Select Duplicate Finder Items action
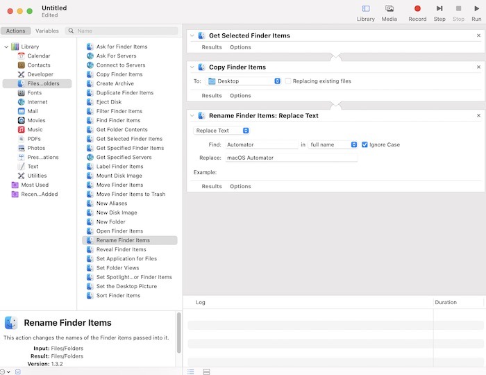This screenshot has width=486, height=375. click(124, 92)
